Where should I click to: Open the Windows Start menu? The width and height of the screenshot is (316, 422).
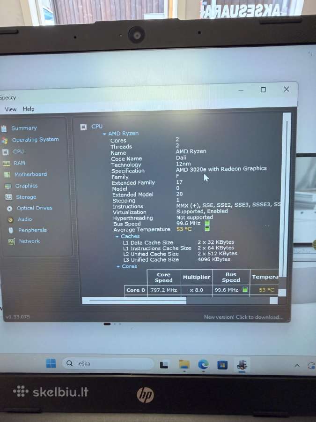coord(51,363)
